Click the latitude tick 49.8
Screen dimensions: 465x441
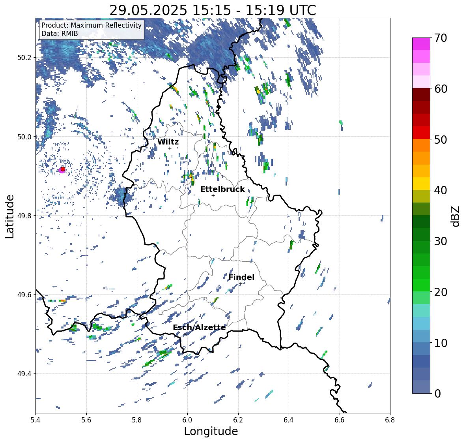click(x=25, y=216)
